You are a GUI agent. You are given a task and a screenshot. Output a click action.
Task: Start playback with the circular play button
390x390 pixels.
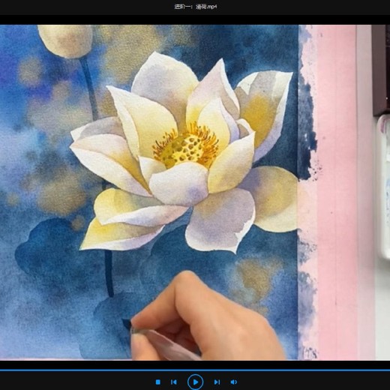click(x=195, y=382)
